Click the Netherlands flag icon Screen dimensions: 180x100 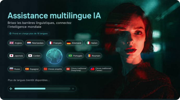pos(29,43)
